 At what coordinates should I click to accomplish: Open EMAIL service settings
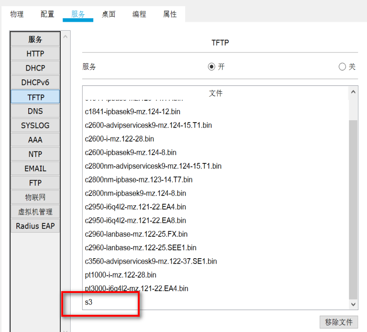(x=35, y=169)
